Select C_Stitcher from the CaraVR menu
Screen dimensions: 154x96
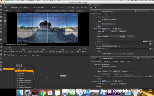tap(24, 74)
